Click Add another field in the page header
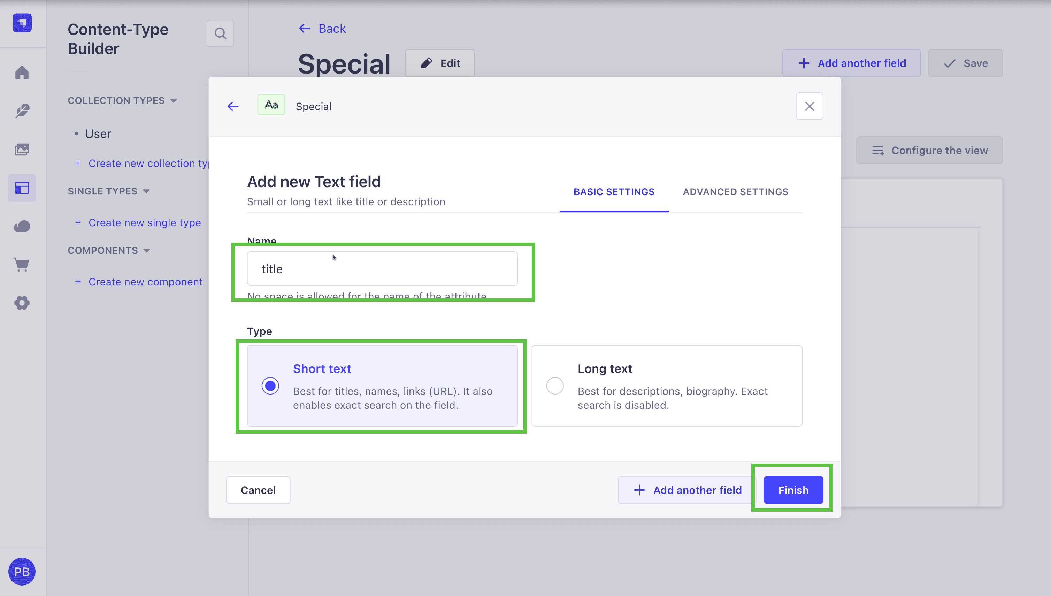Viewport: 1051px width, 596px height. tap(851, 63)
